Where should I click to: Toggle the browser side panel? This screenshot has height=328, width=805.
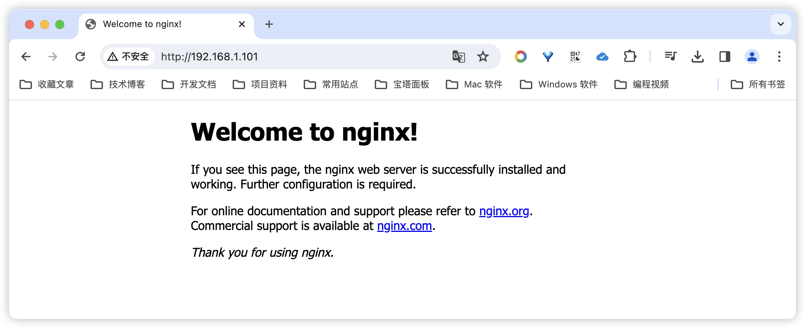(x=725, y=57)
